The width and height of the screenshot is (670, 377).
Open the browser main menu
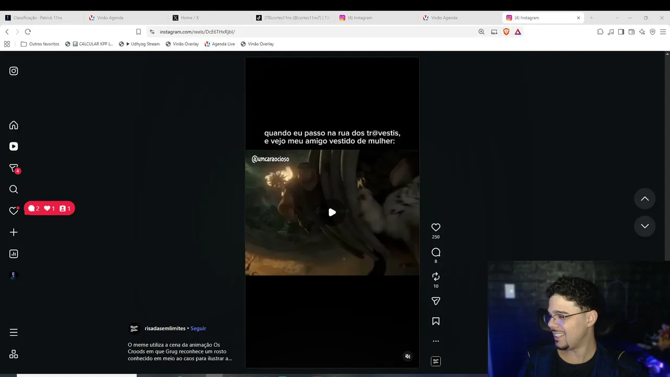[x=663, y=32]
